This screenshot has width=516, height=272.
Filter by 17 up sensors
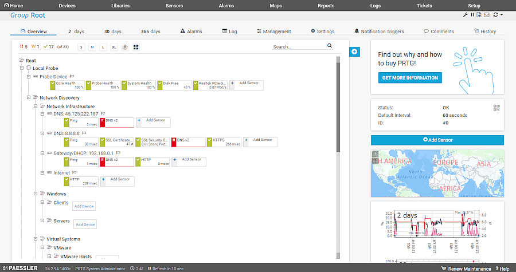tap(48, 47)
